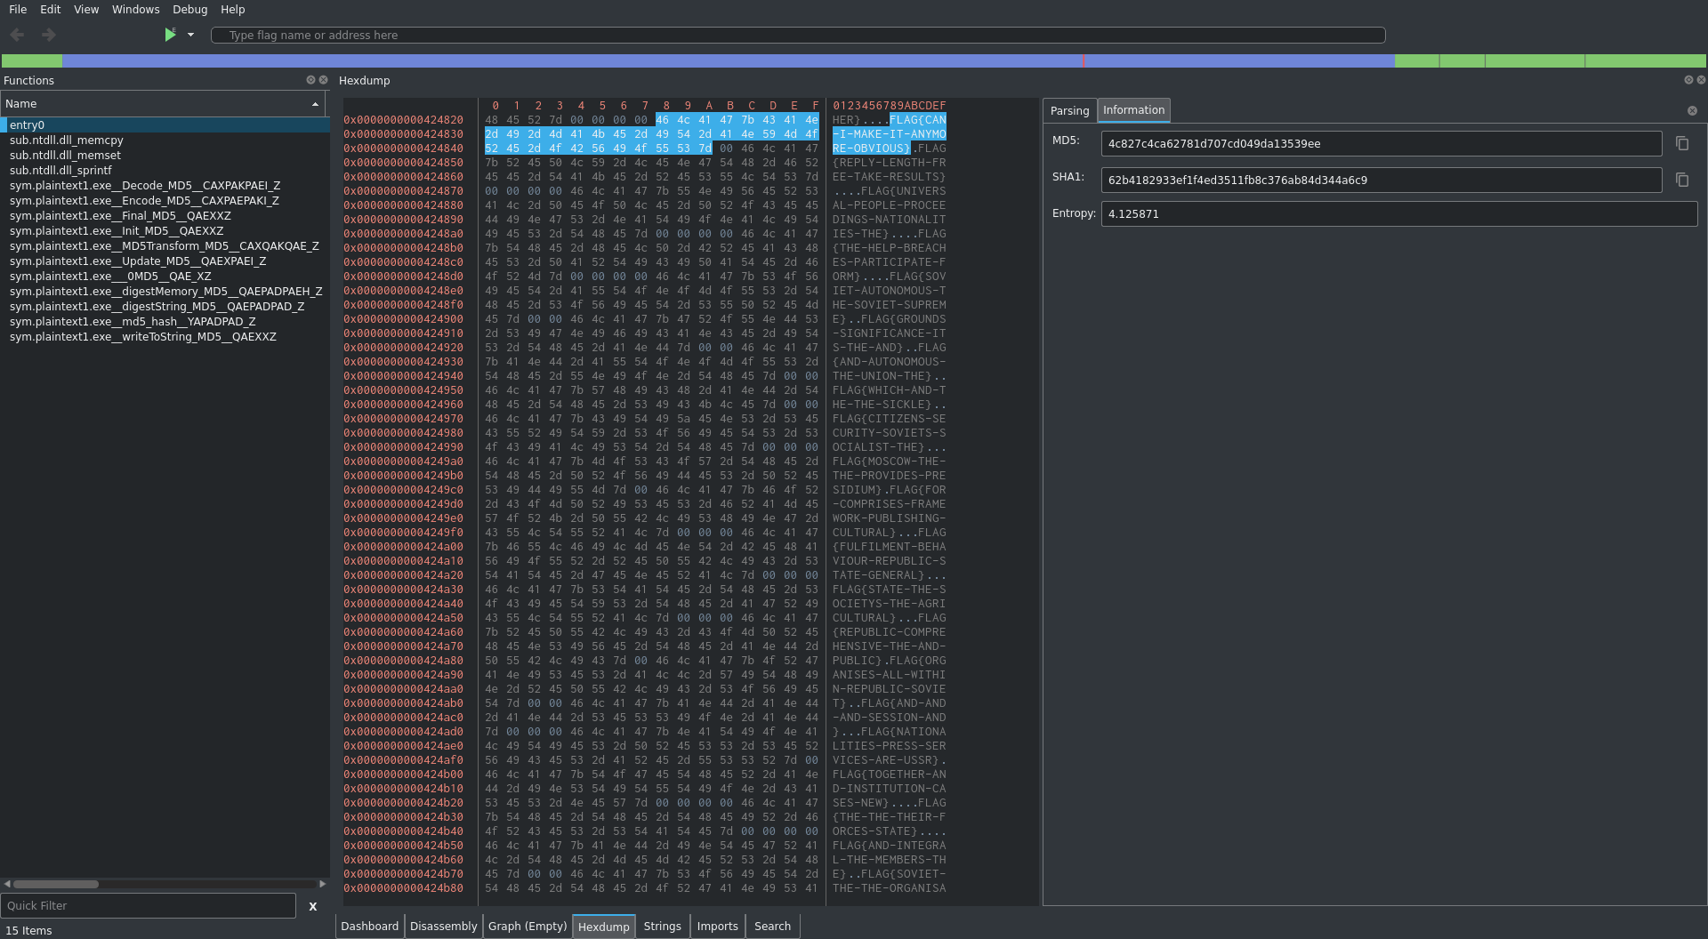Click the SHA1 hash text field
The width and height of the screenshot is (1708, 939).
pos(1382,180)
